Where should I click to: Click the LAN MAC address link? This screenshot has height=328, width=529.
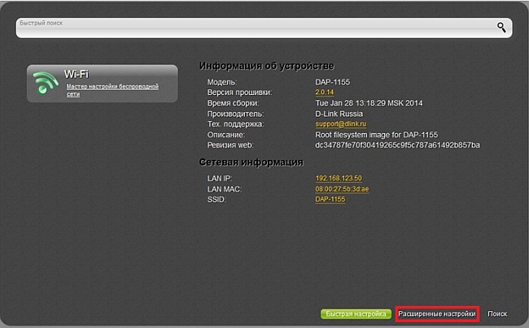pyautogui.click(x=344, y=188)
